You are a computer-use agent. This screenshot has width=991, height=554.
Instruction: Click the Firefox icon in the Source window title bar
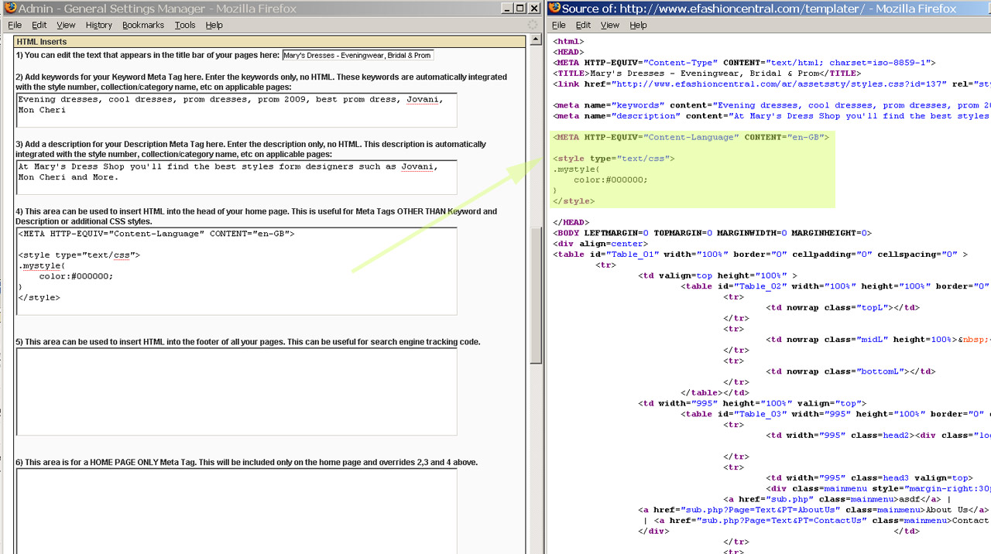click(554, 9)
